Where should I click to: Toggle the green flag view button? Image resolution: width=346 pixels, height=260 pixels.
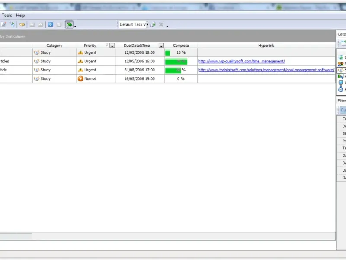(x=69, y=25)
